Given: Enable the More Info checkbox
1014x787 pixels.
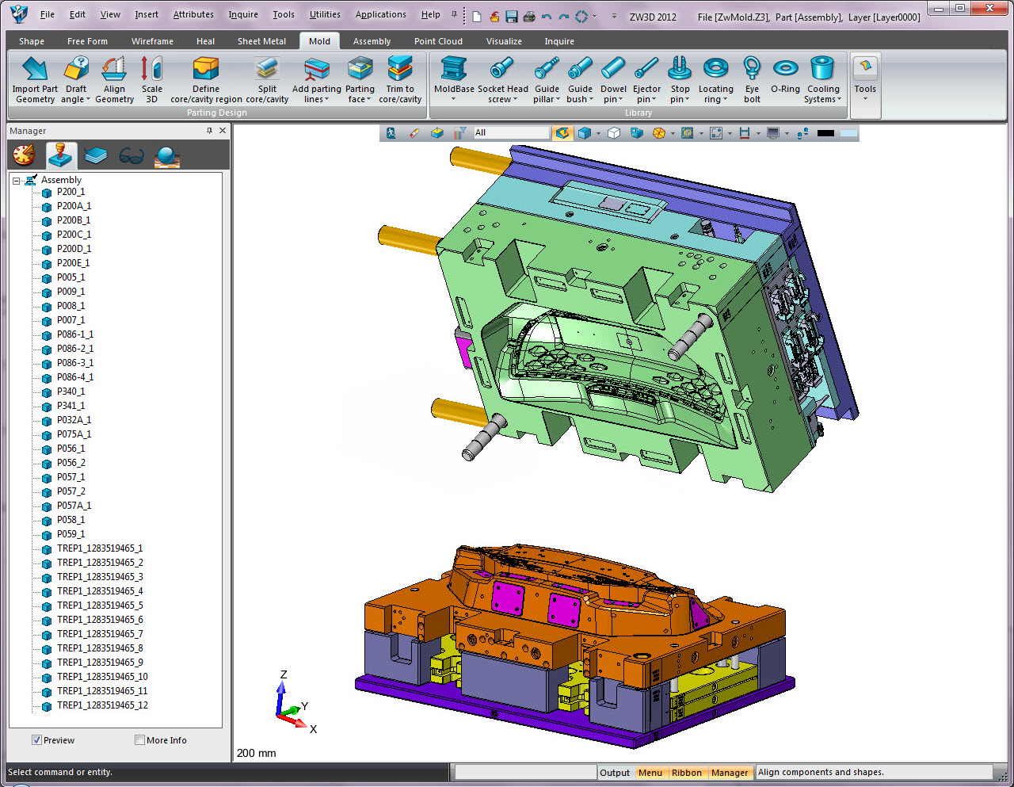Looking at the screenshot, I should tap(139, 740).
